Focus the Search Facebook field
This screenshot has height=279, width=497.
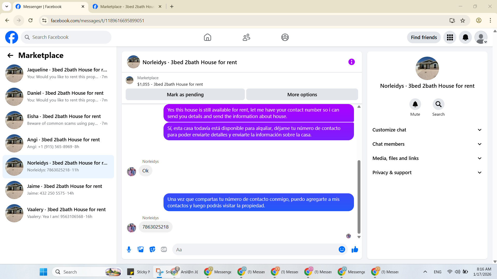pos(66,37)
